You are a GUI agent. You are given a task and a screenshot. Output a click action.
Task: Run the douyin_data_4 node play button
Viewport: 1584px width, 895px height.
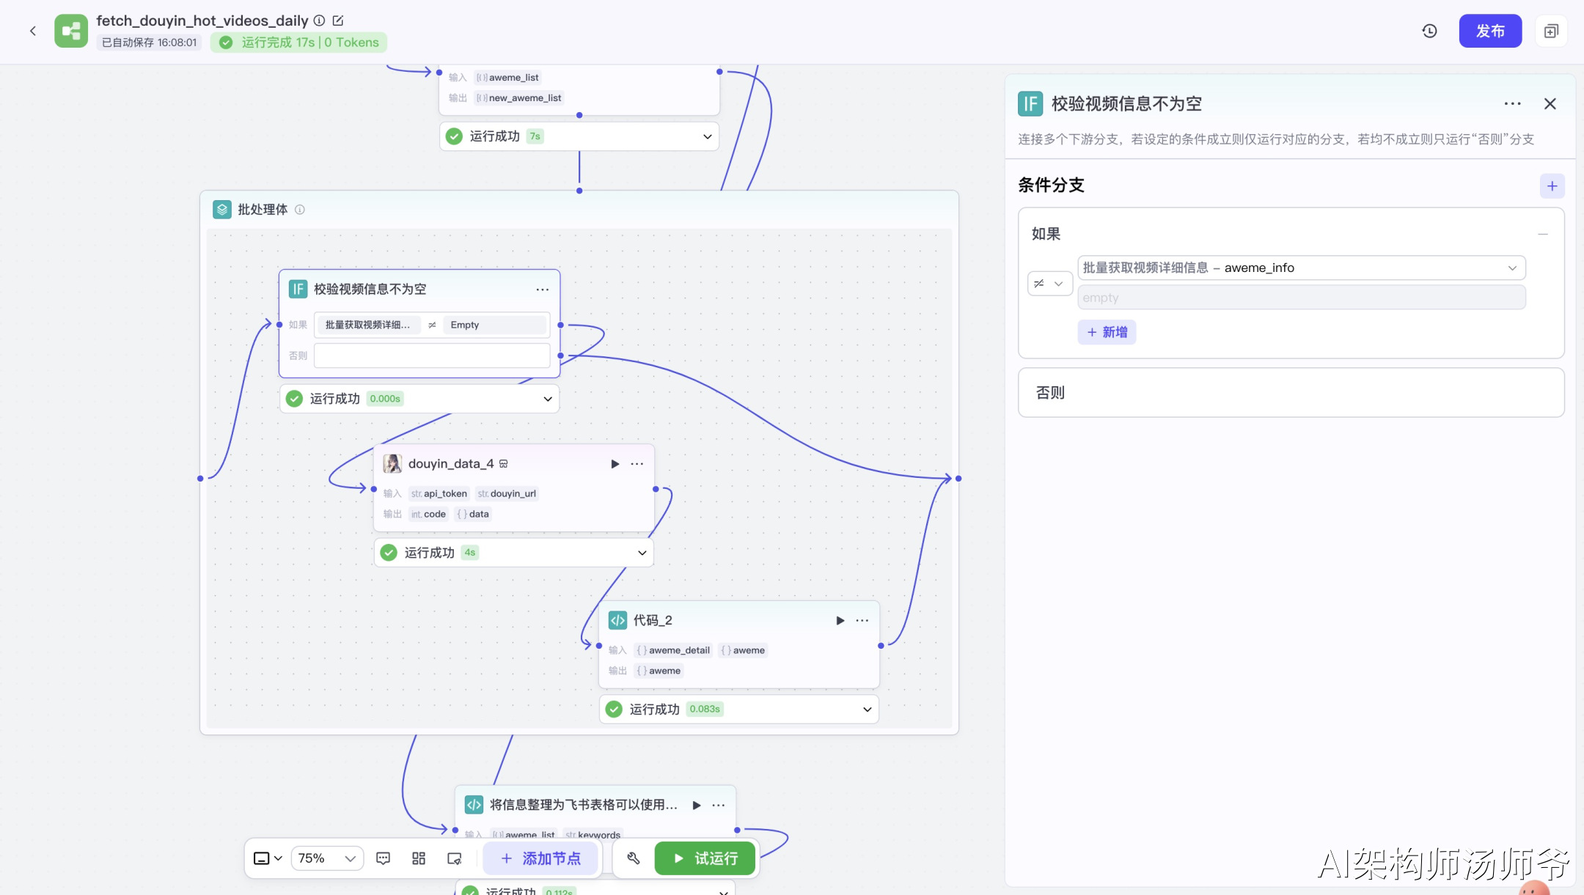(x=615, y=464)
